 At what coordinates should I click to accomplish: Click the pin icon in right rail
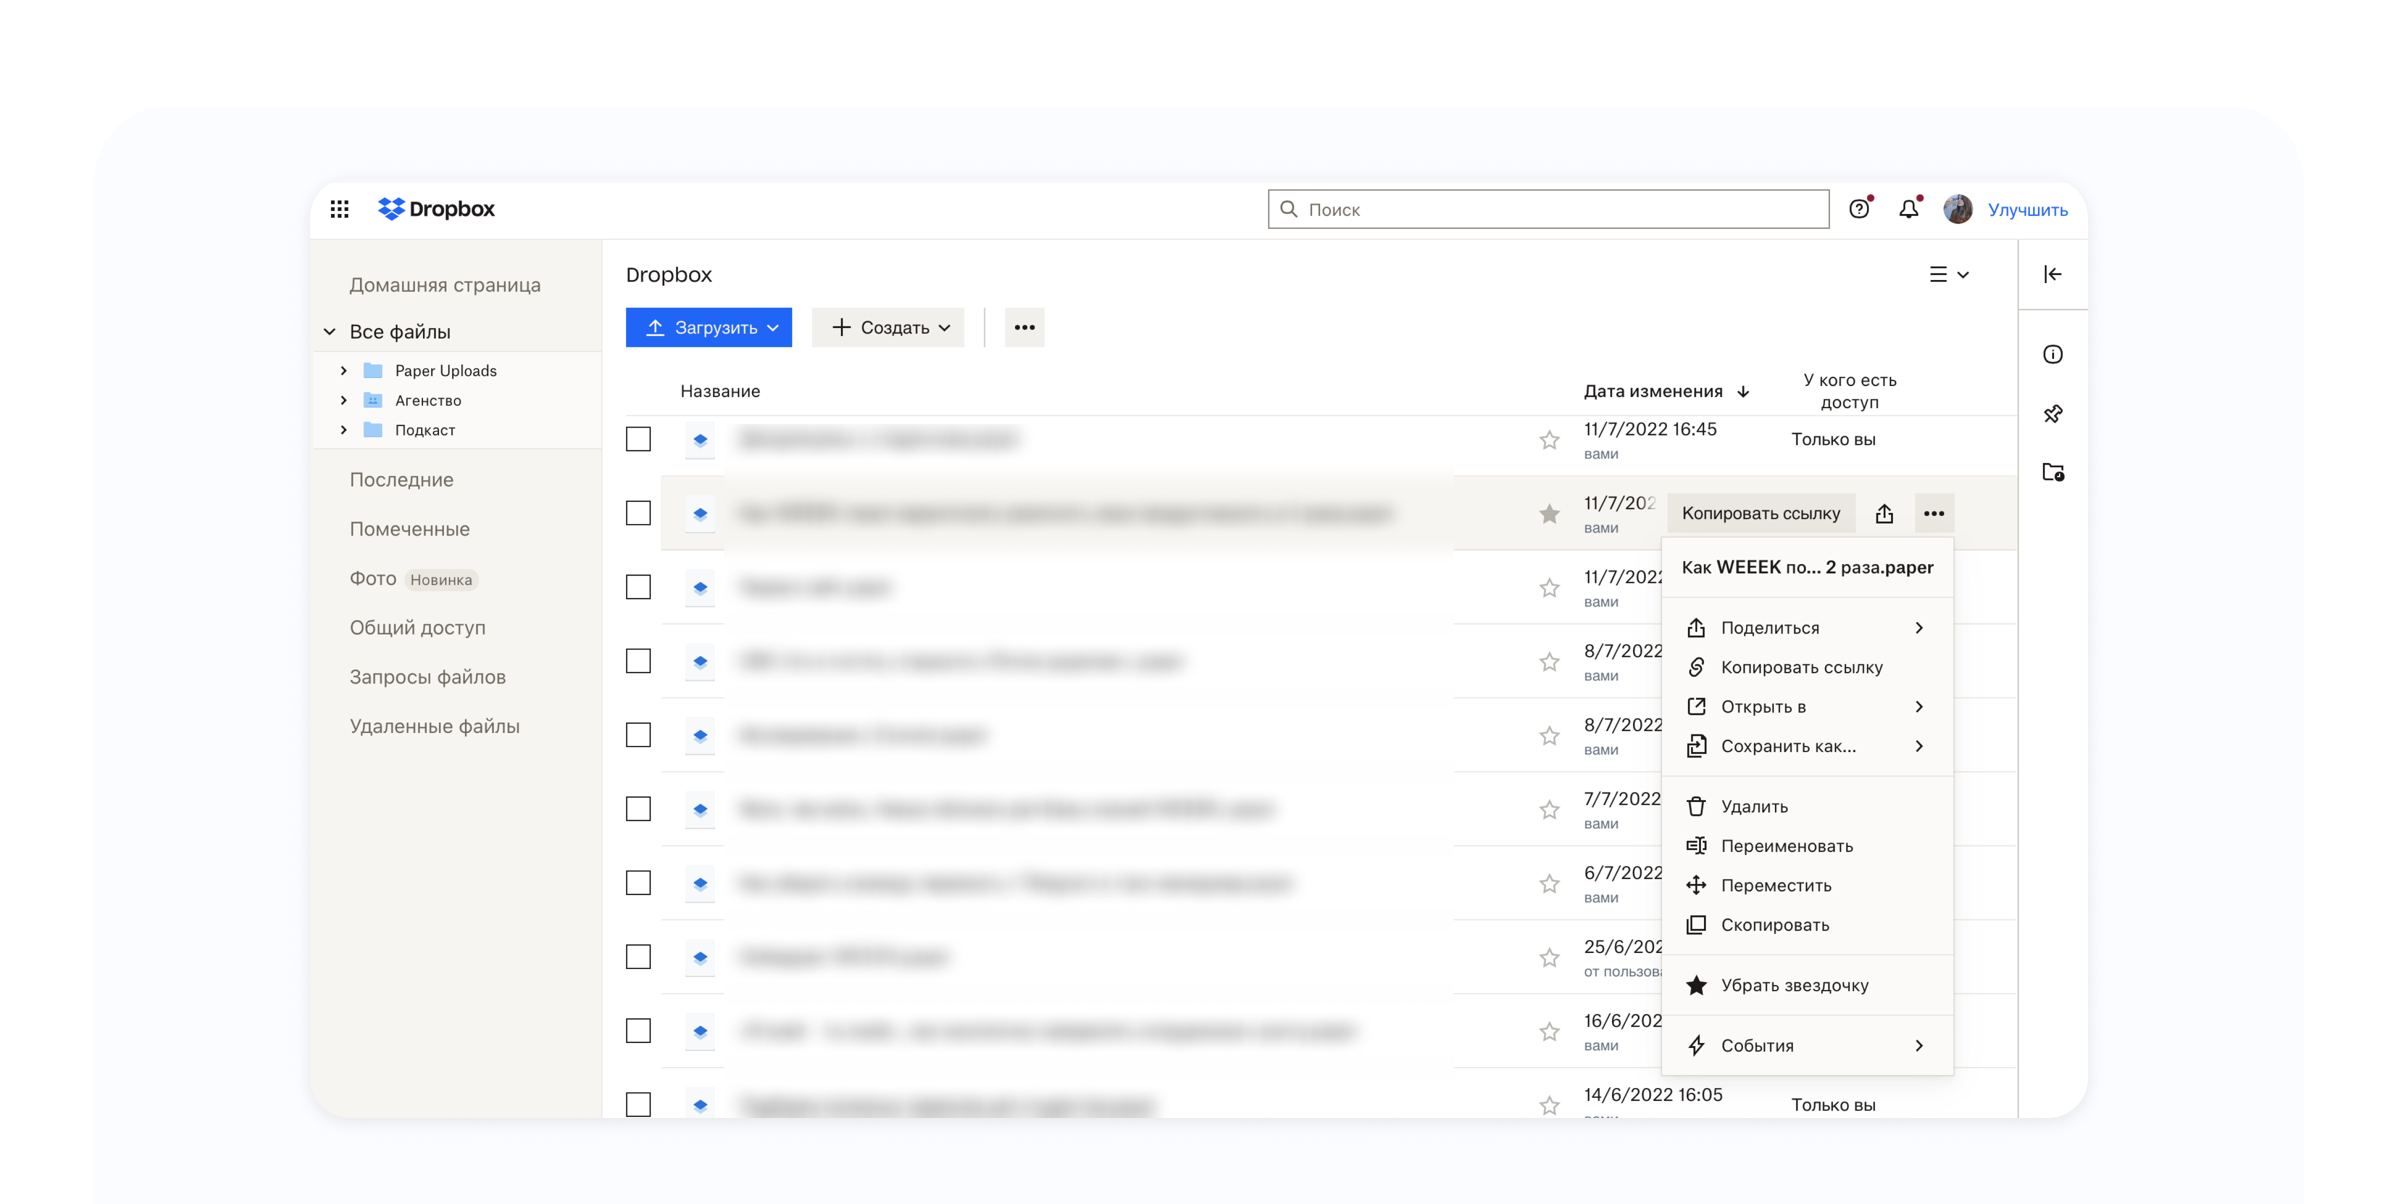coord(2052,413)
